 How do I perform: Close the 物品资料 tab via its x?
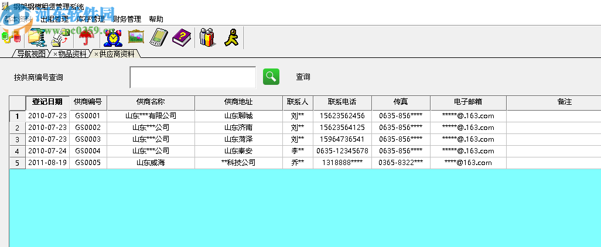[x=55, y=54]
